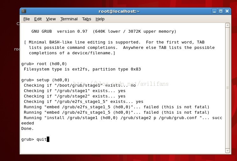Minimize the root@localhost terminal window
This screenshot has width=237, height=161.
pyautogui.click(x=214, y=11)
